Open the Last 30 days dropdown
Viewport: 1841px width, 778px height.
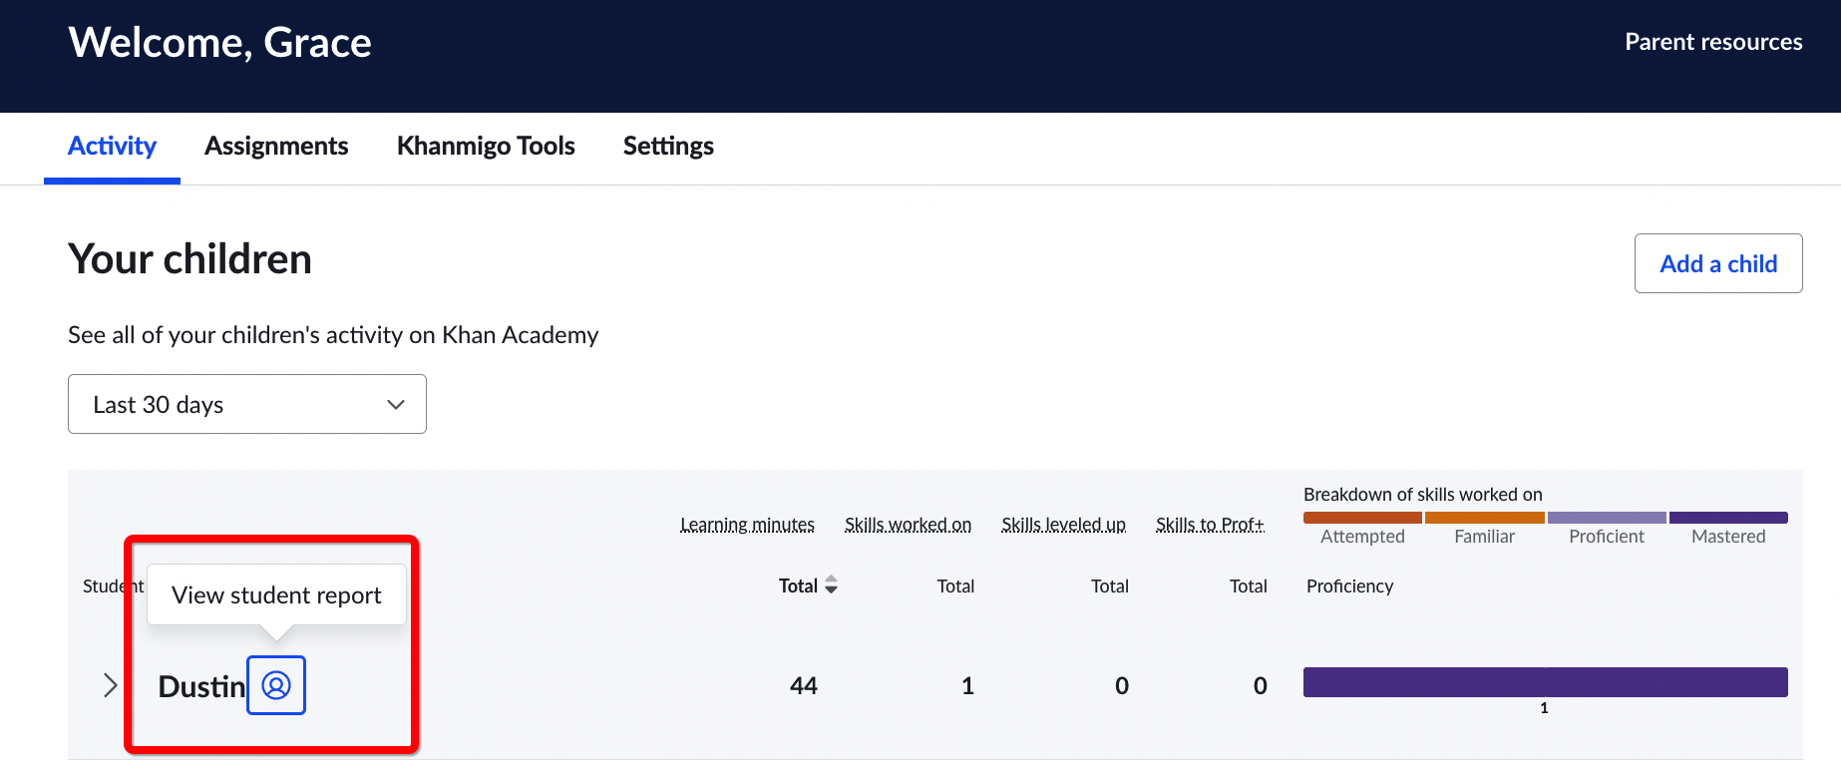pyautogui.click(x=247, y=404)
